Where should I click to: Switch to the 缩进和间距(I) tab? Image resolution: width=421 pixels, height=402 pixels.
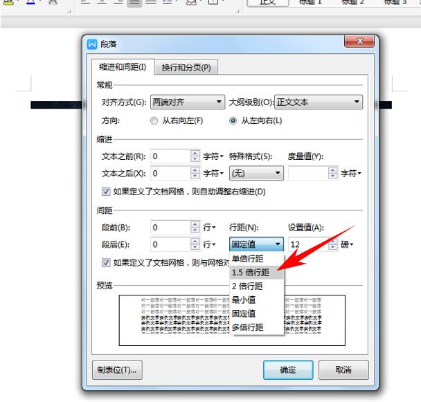click(123, 67)
